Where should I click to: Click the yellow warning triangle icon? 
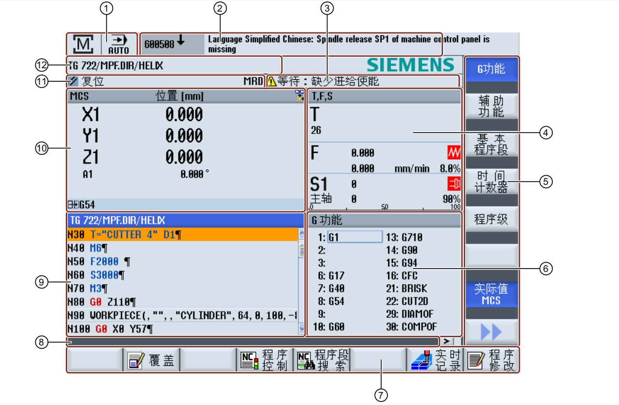[272, 82]
